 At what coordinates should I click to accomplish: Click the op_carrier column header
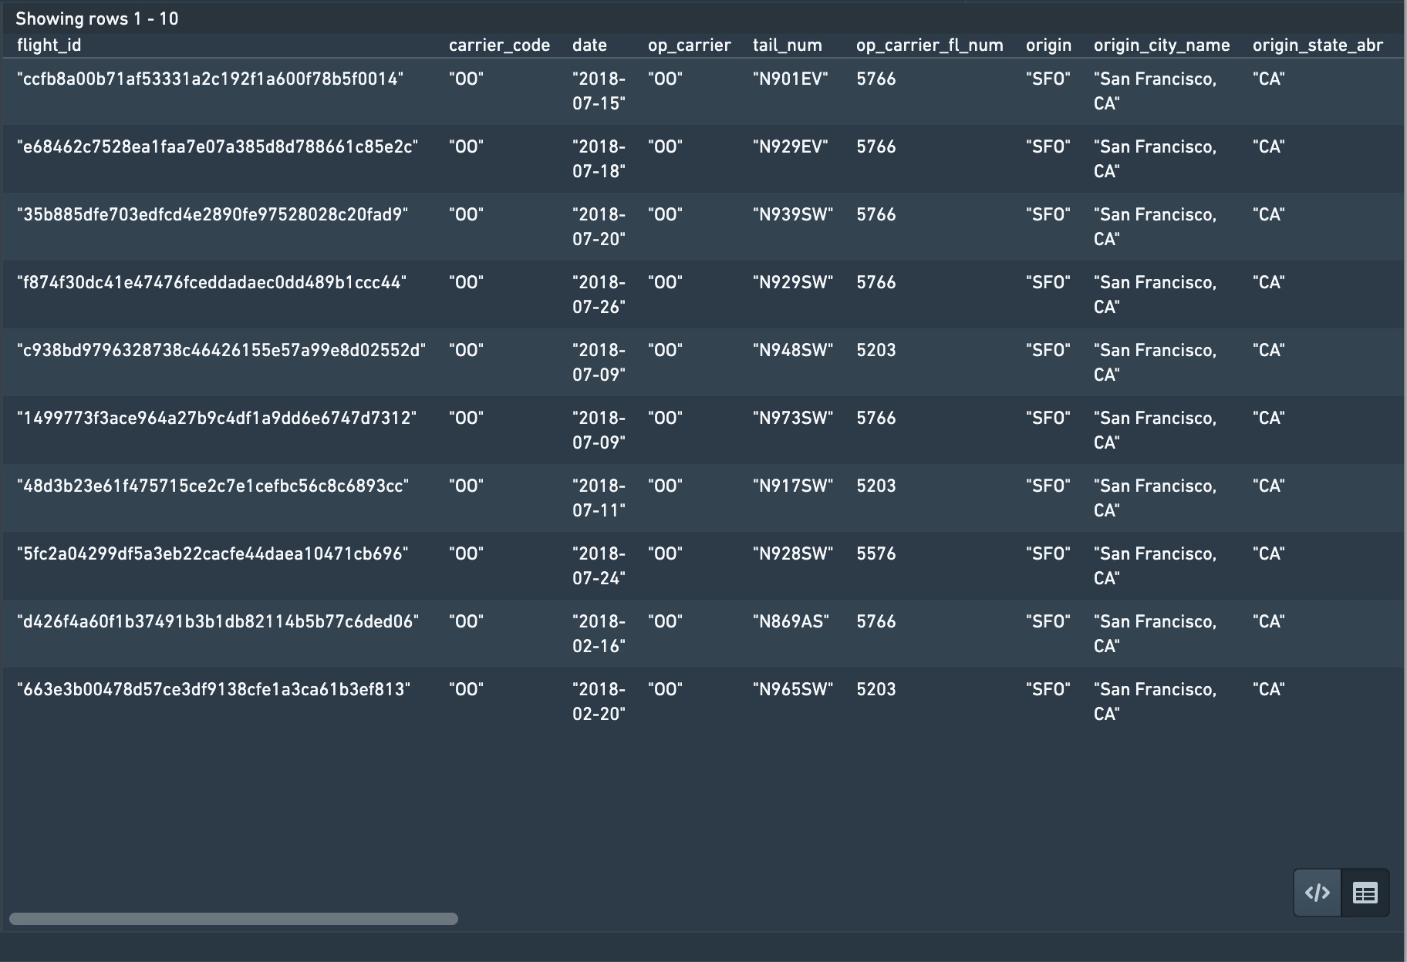pos(690,45)
